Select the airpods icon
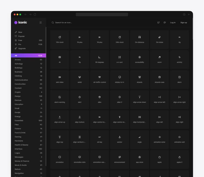Screen dimensions: 204x177 tap(140, 80)
